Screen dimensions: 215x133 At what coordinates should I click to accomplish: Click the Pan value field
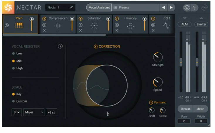184,121
